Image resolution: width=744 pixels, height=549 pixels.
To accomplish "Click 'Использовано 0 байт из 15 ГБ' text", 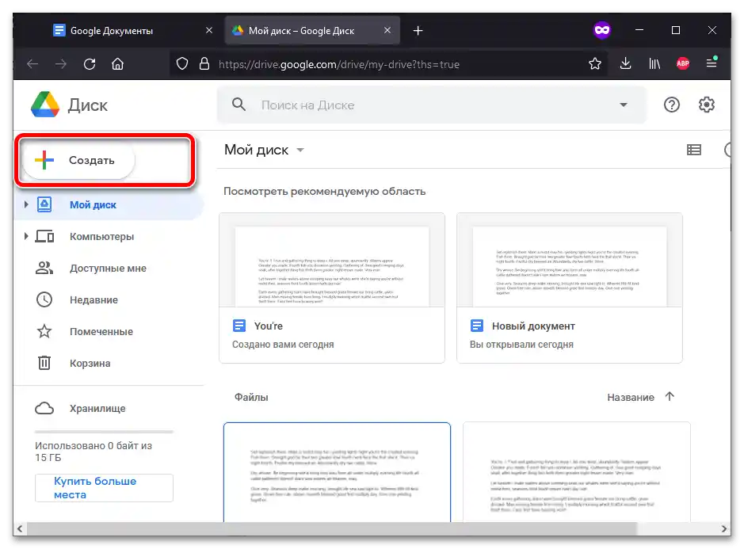I will tap(93, 452).
